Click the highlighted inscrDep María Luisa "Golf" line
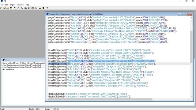 pos(102,61)
